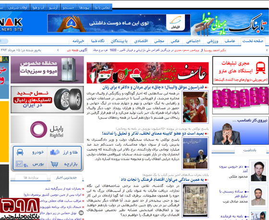Screen dimensions: 269x220
Task: Click the Hamrah Aval logo in top banner
Action: pyautogui.click(x=175, y=23)
